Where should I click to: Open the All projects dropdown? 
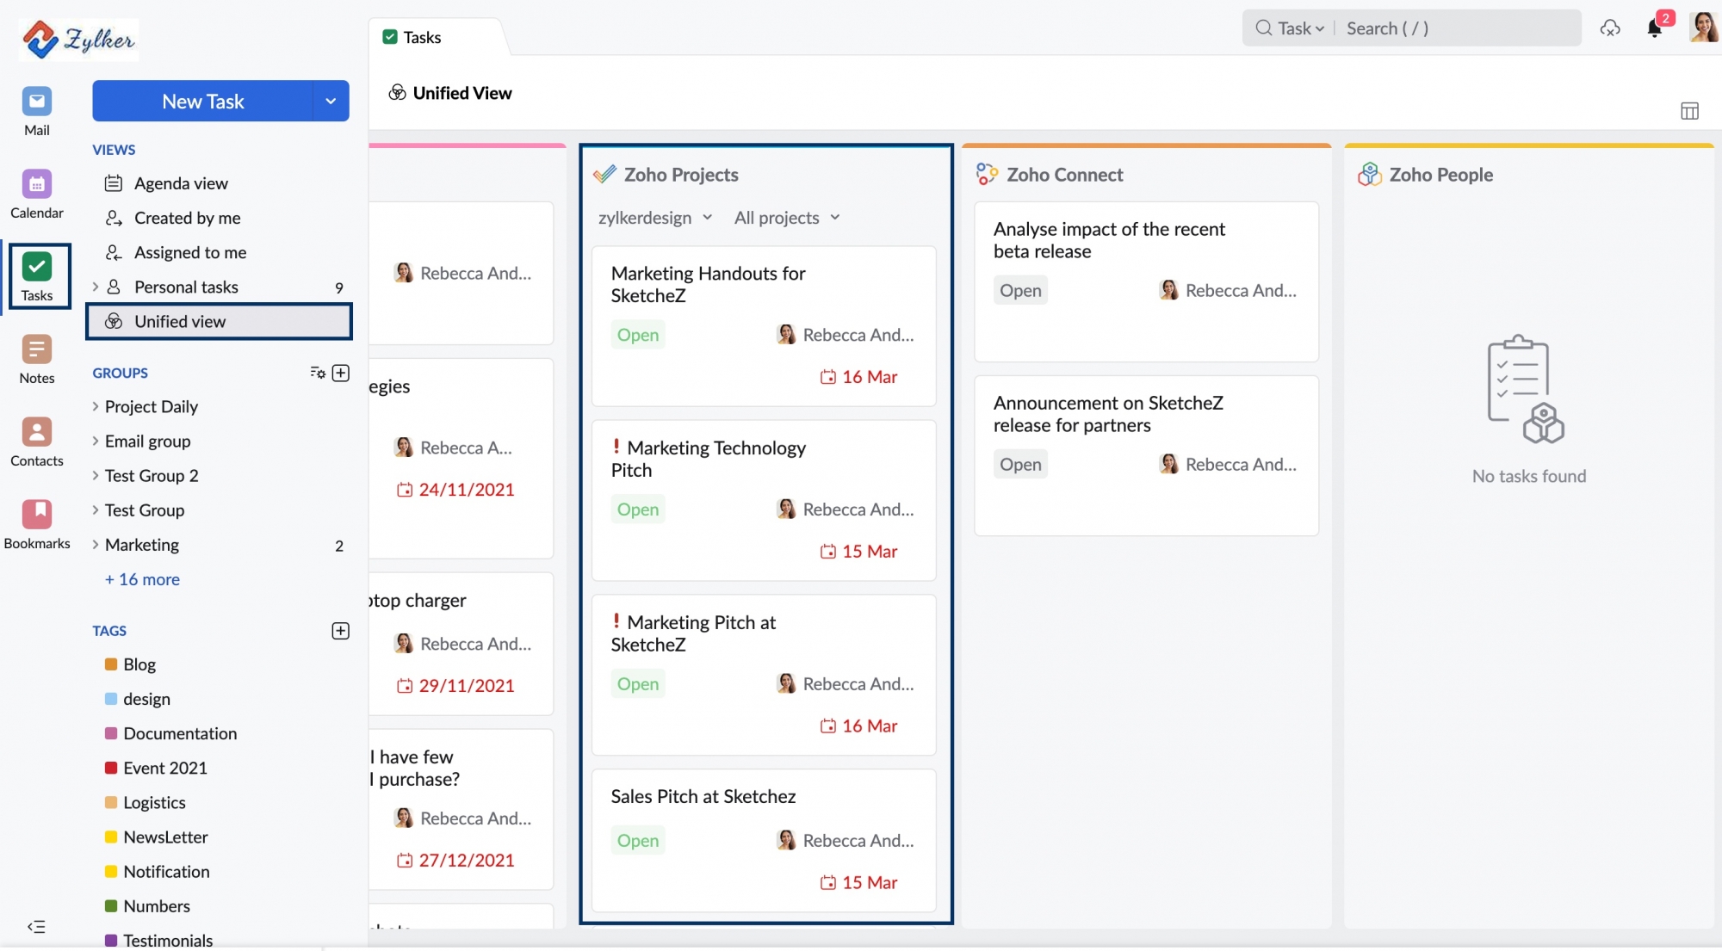tap(787, 218)
